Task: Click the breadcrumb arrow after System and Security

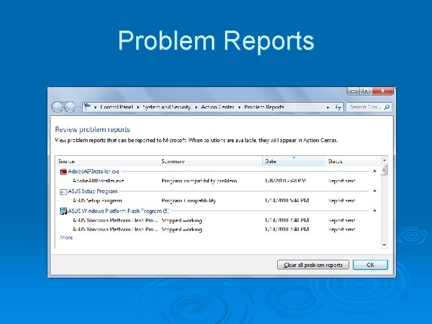Action: click(x=196, y=107)
